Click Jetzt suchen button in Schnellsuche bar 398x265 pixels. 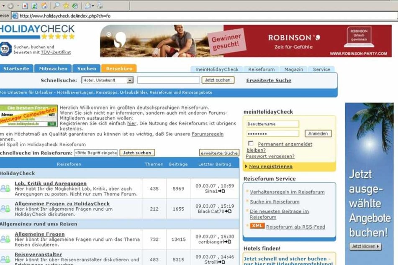tap(218, 80)
